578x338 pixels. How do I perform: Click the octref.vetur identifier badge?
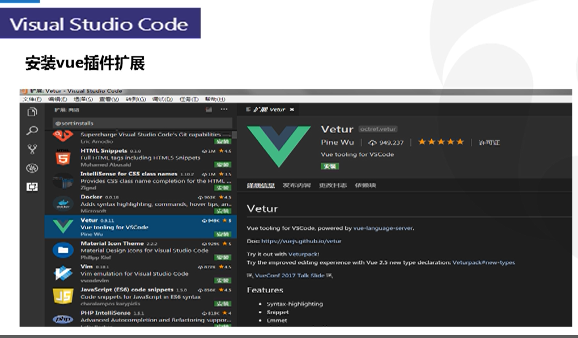(x=378, y=129)
